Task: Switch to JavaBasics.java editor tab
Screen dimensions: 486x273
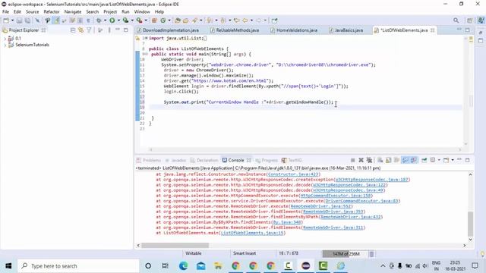Action: point(349,30)
